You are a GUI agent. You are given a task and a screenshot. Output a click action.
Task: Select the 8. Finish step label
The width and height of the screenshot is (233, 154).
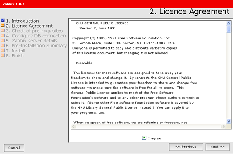(15, 56)
